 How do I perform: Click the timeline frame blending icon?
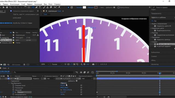point(84,72)
